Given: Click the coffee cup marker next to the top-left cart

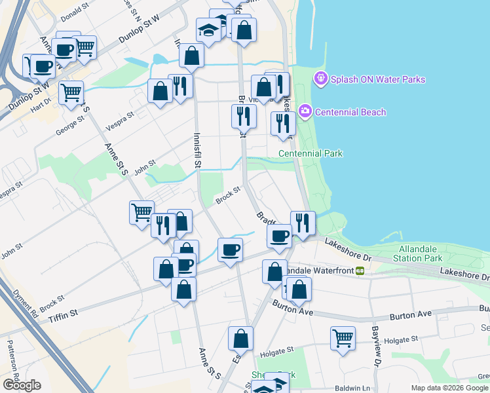Looking at the screenshot, I should coord(64,52).
